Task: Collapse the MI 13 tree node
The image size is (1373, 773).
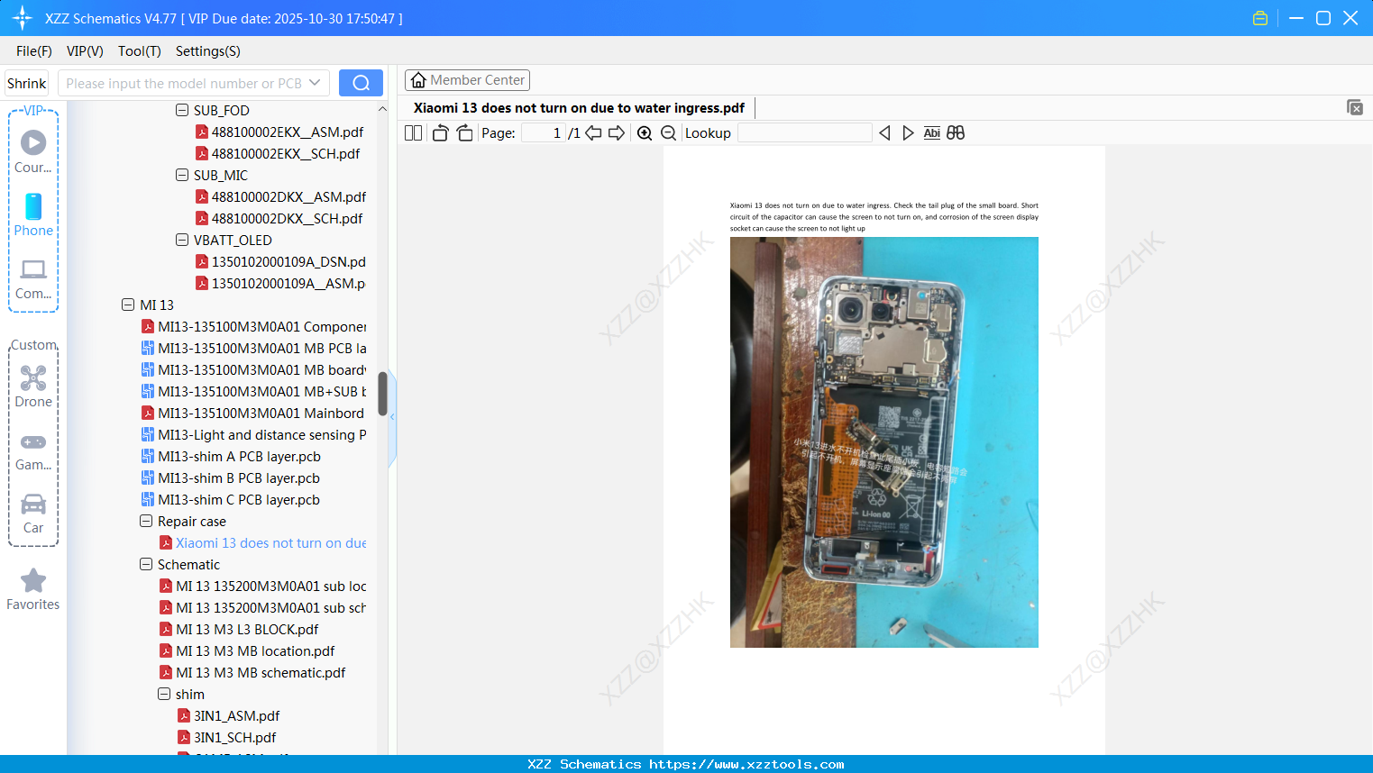Action: (x=128, y=305)
